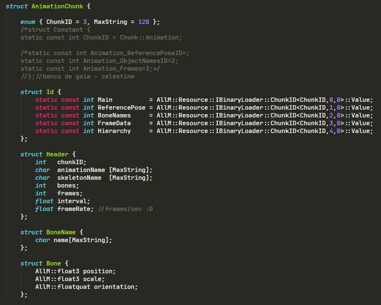Click 'IBinaryLoader' on the Main line

pos(239,100)
